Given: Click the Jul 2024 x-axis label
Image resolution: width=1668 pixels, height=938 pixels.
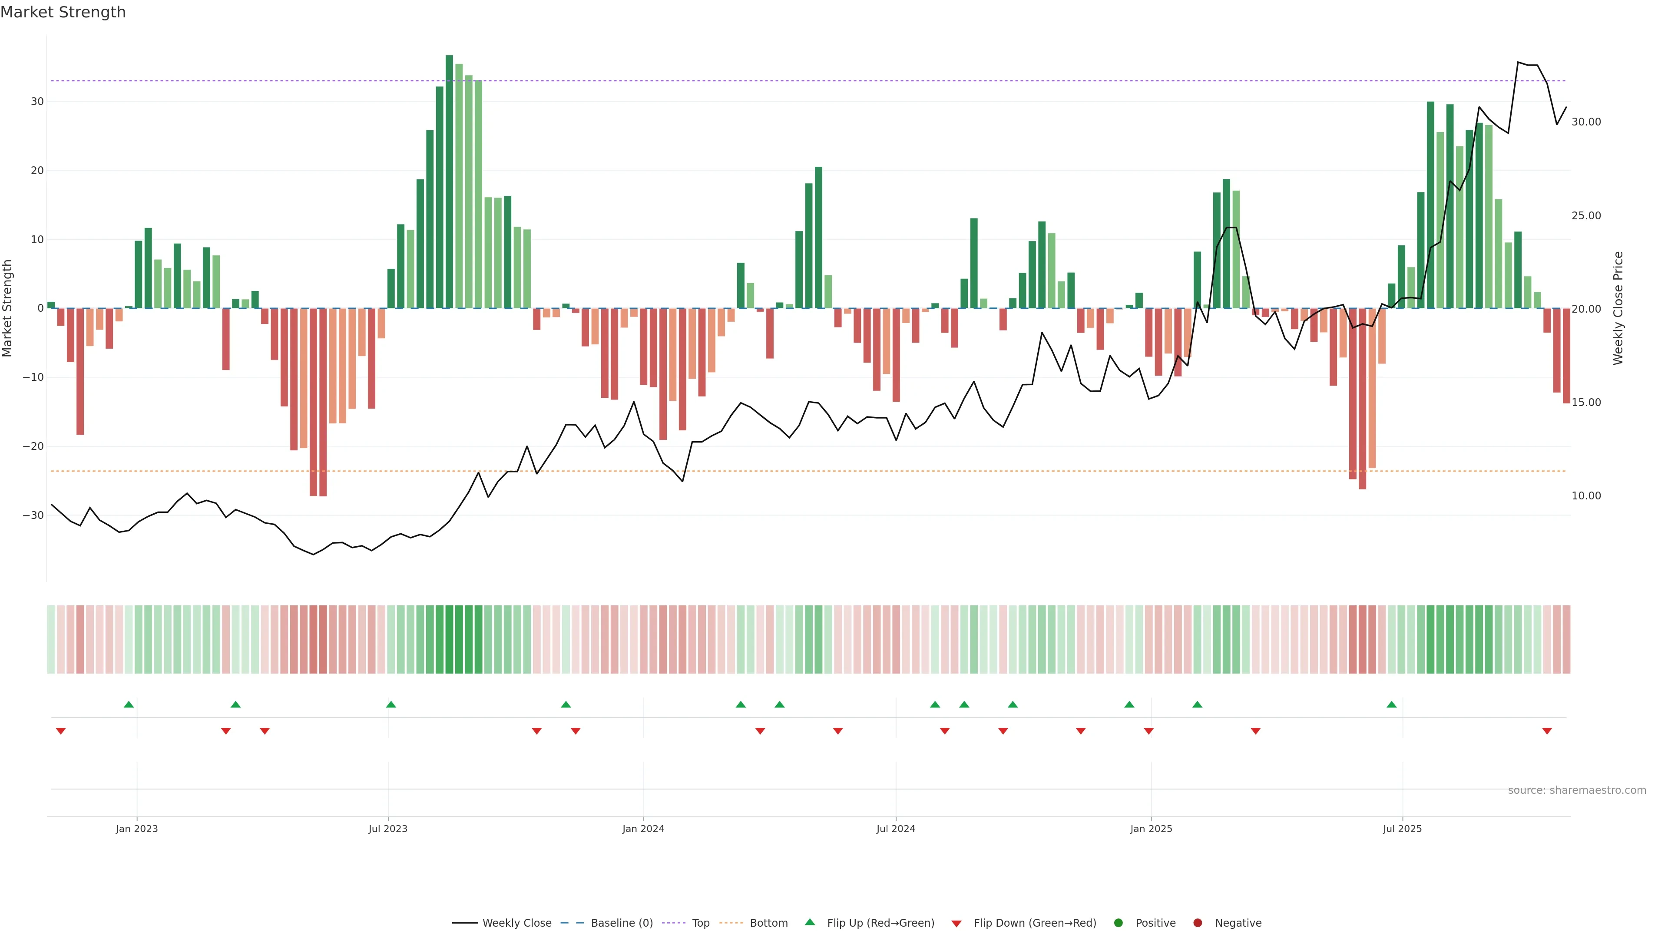Looking at the screenshot, I should click(x=896, y=829).
